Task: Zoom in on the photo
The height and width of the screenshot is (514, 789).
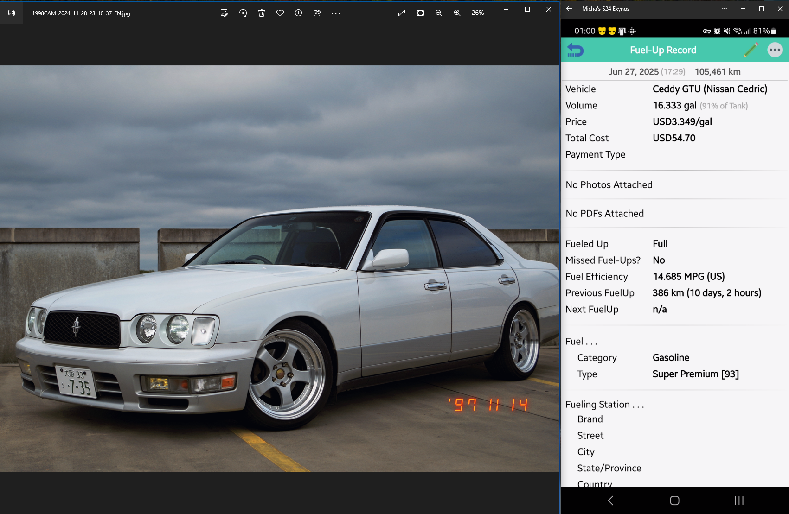Action: (457, 13)
